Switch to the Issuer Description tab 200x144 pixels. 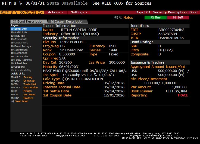coord(67,21)
